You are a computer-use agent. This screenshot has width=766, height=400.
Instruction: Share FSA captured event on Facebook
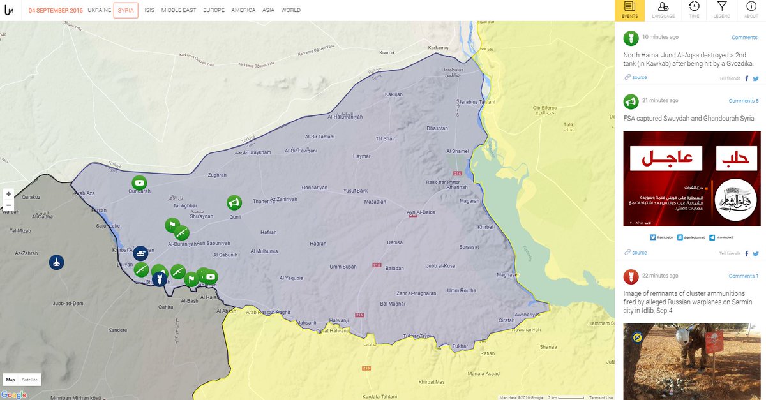(747, 253)
